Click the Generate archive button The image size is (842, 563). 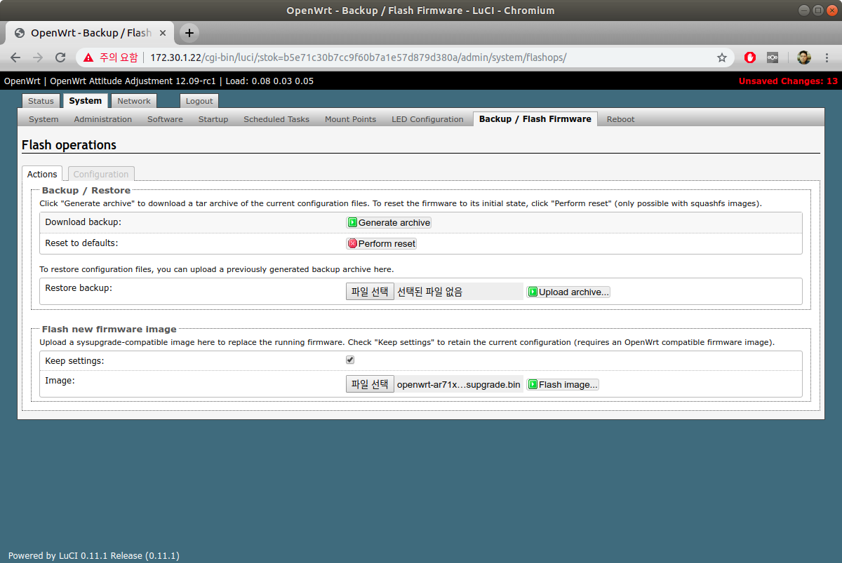click(x=389, y=222)
